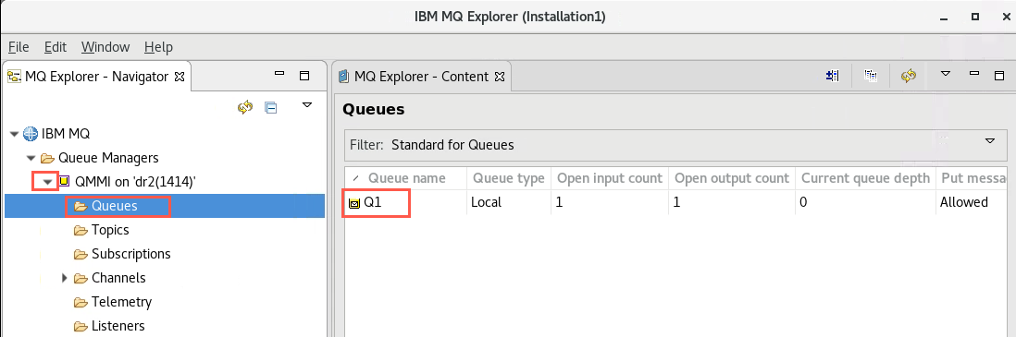Click the second Content toolbar grid icon
The width and height of the screenshot is (1016, 337).
tap(871, 76)
